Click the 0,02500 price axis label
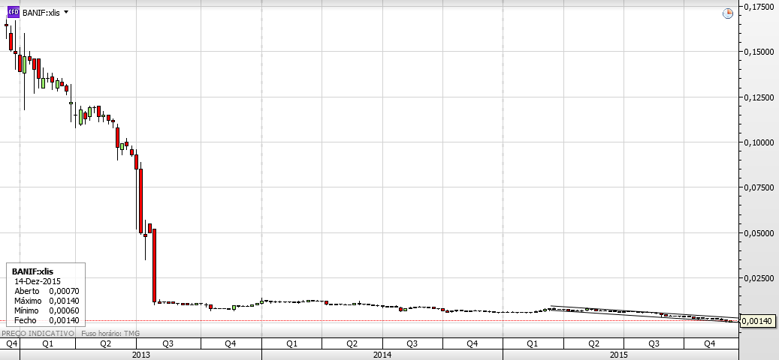This screenshot has width=779, height=360. (x=760, y=278)
